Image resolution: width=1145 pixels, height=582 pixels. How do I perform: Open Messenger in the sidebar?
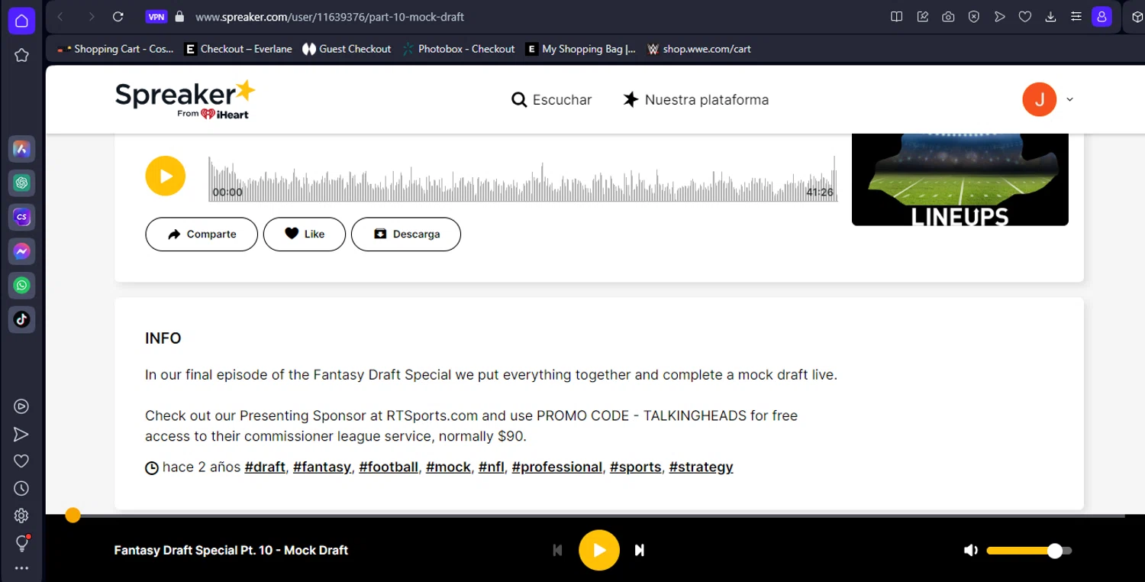(21, 251)
